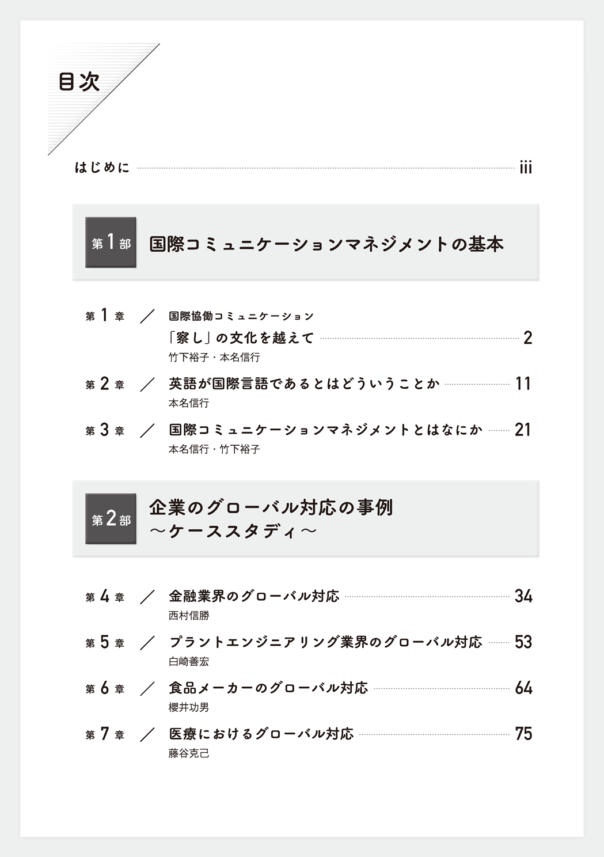Click the 目次 heading at top
This screenshot has width=604, height=857.
(x=79, y=82)
